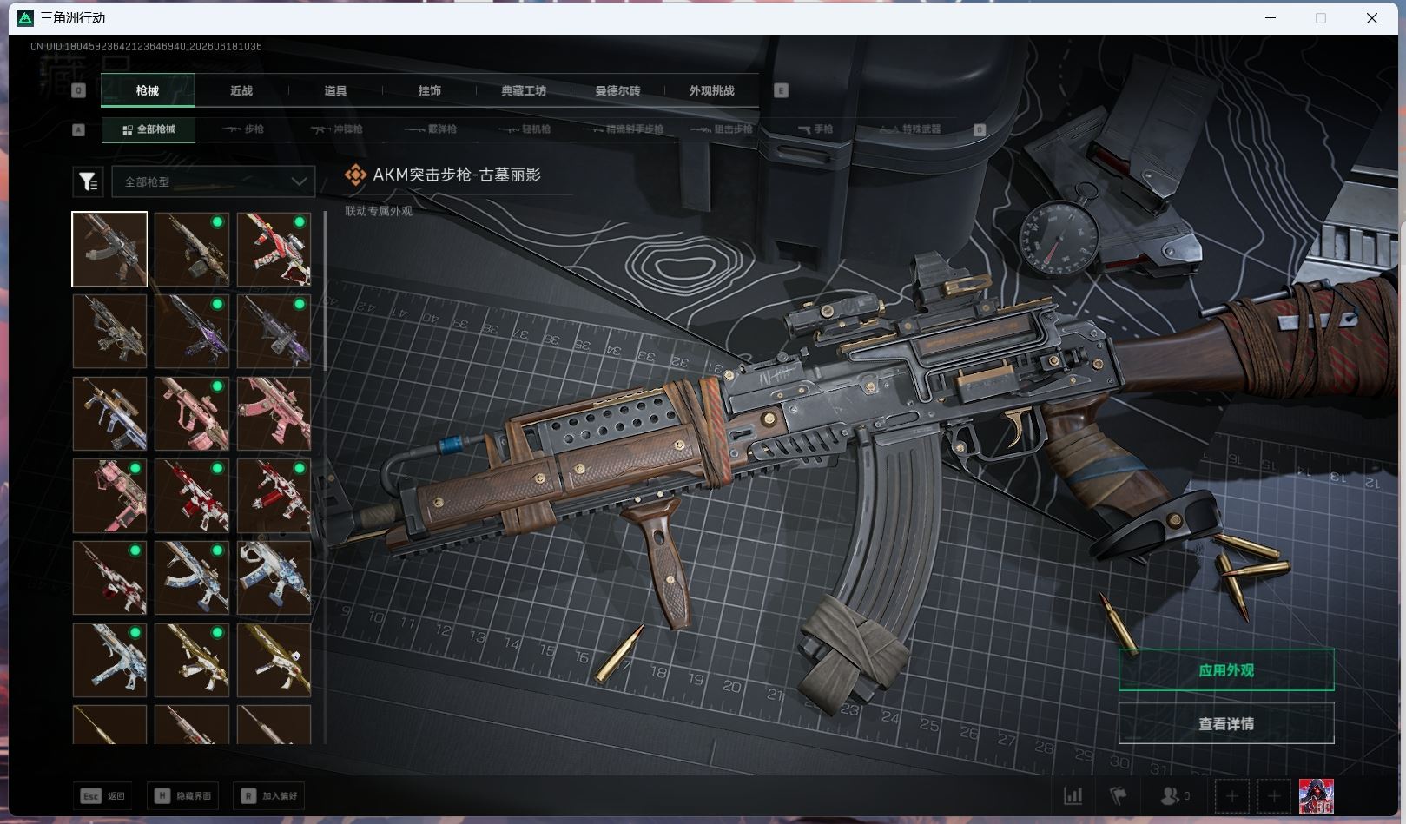
Task: Filter skins by 霰弹枪
Action: coord(431,129)
